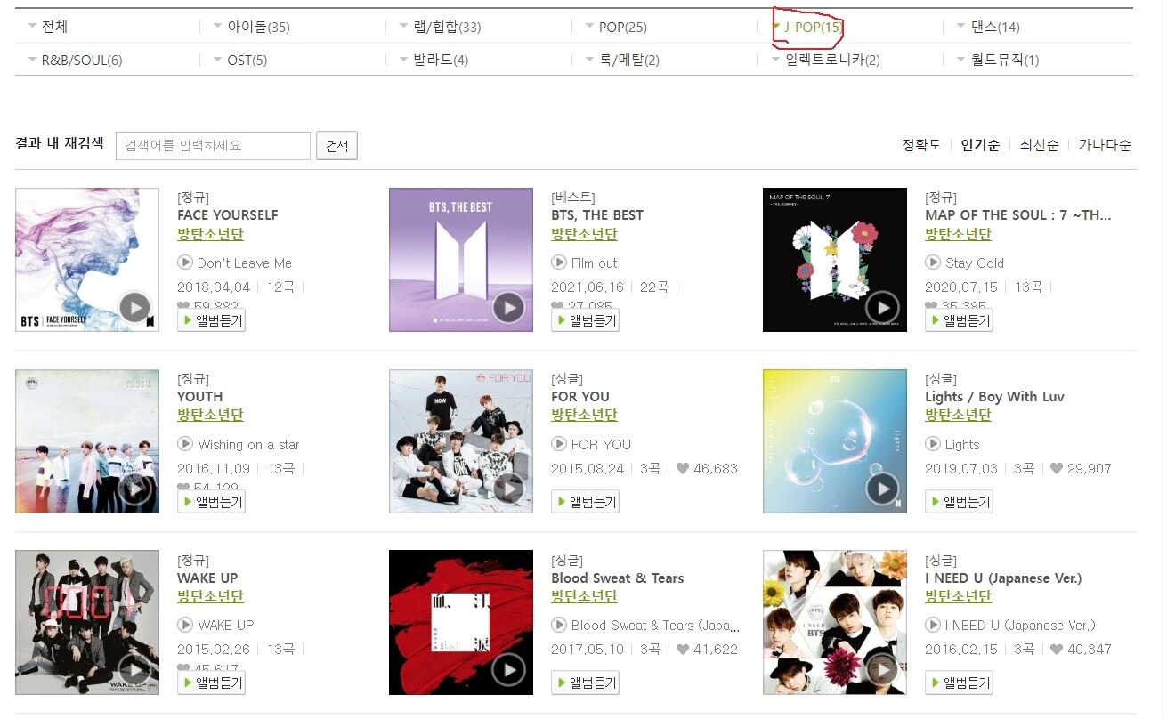
Task: Click play icon beside I NEED U (Japanese Ver.)
Action: (x=933, y=625)
